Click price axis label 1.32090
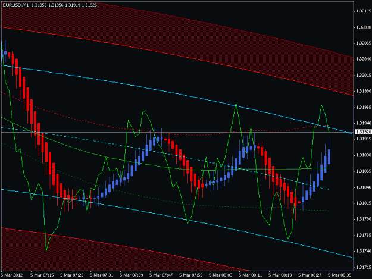The width and height of the screenshot is (372, 279). point(364,27)
